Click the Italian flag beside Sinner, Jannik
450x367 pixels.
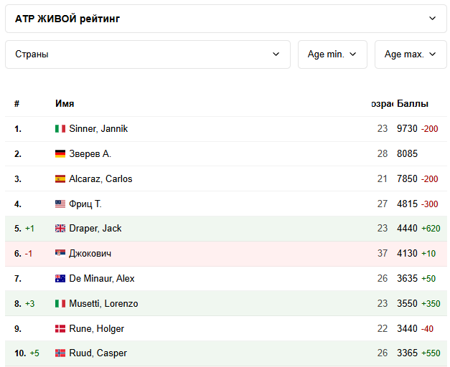tap(60, 129)
